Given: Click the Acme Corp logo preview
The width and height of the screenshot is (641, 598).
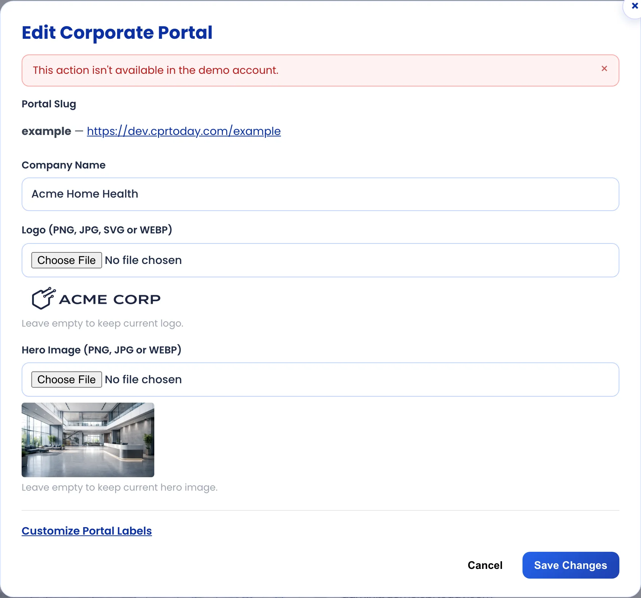Looking at the screenshot, I should pyautogui.click(x=96, y=298).
